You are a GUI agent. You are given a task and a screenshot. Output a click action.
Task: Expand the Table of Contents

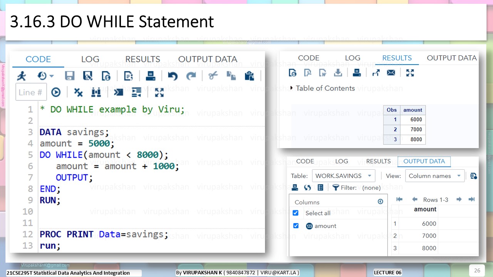322,88
